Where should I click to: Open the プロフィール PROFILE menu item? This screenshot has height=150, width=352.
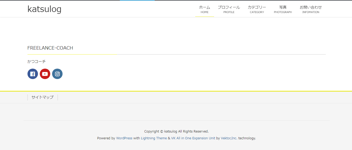pos(229,9)
